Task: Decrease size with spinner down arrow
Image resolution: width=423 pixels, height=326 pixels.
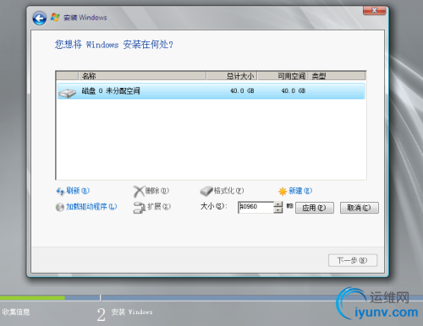Action: (278, 210)
